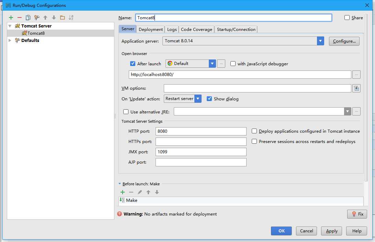Click the HTTP port field
The image size is (375, 242).
[x=201, y=131]
